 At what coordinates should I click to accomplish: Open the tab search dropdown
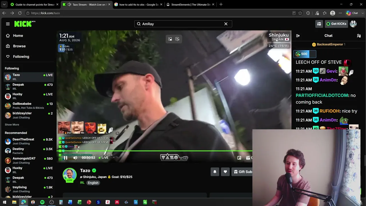point(4,4)
